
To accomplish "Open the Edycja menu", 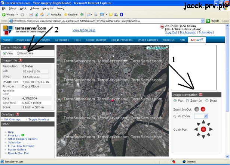I will tap(13, 8).
